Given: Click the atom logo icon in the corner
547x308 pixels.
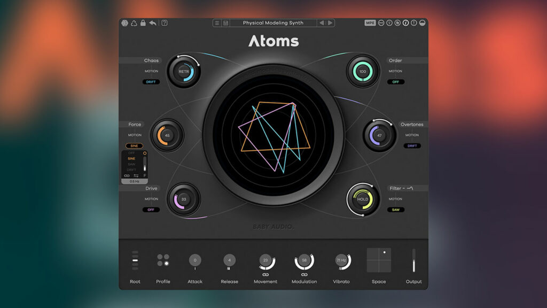Looking at the screenshot, I should [124, 22].
